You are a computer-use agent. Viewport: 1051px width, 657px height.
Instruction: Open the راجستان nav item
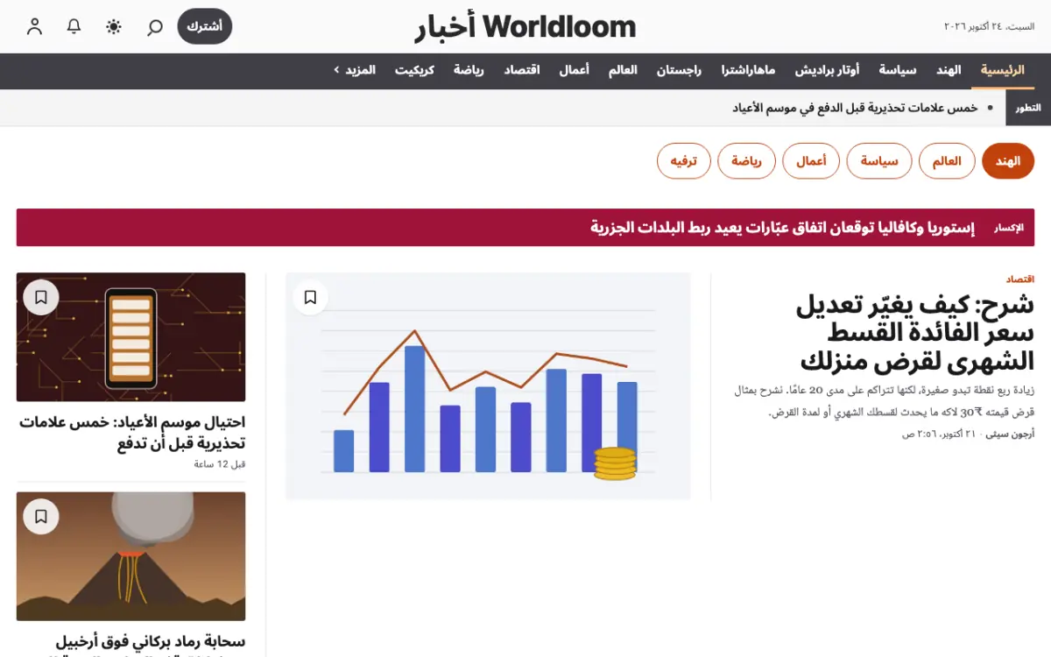click(680, 70)
